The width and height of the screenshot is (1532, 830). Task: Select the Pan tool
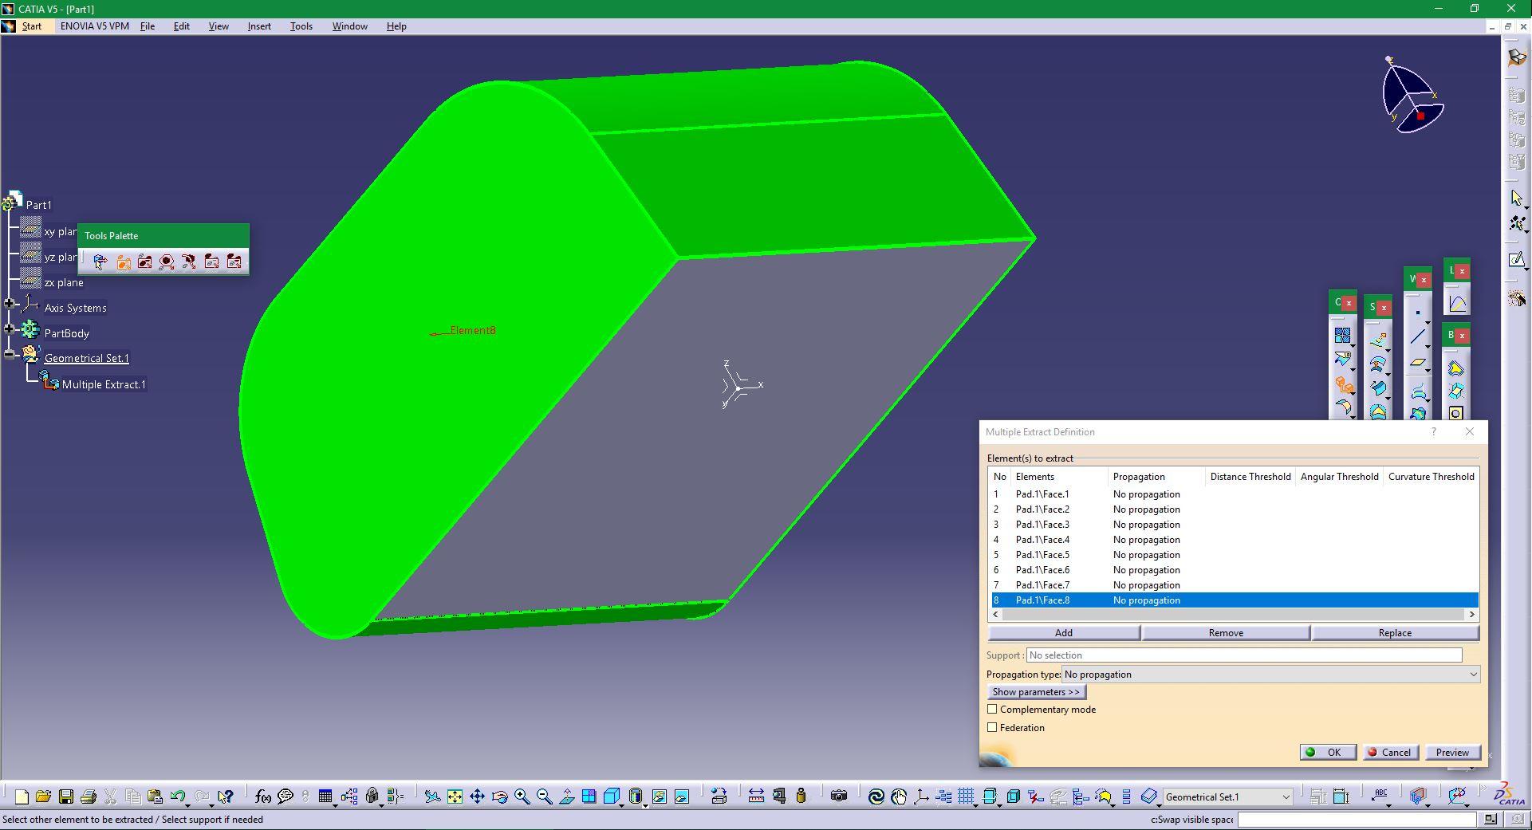pos(477,797)
